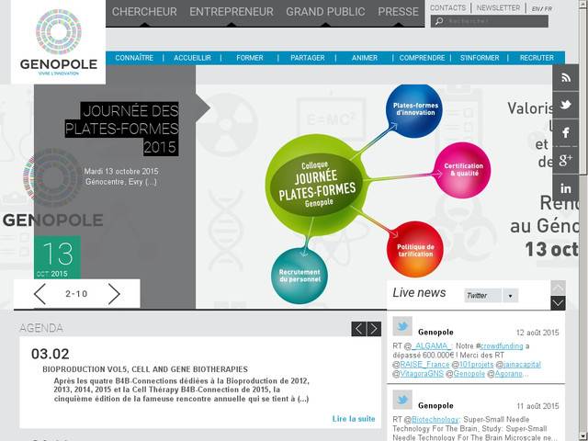Switch language with EN/FR link

tap(542, 8)
